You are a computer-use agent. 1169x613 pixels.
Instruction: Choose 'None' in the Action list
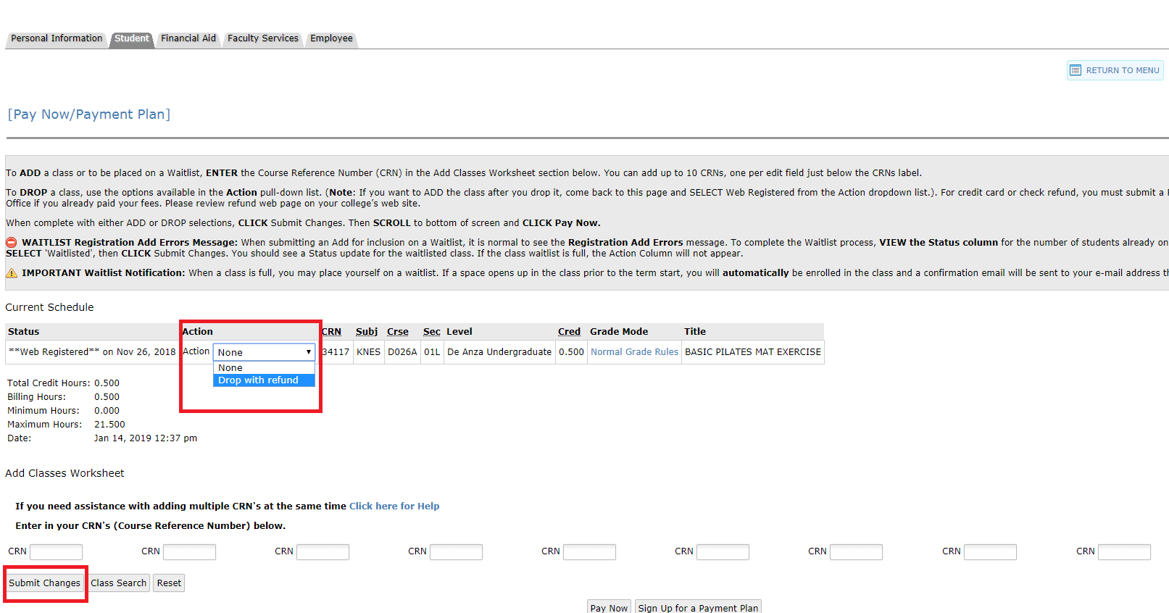tap(230, 368)
